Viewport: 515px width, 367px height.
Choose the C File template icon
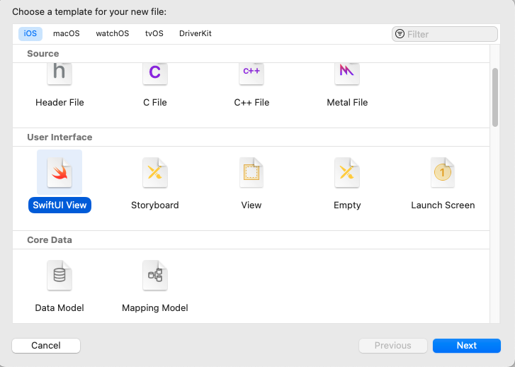(x=154, y=74)
